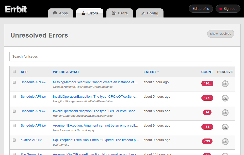Image resolution: width=244 pixels, height=155 pixels.
Task: Sort by COUNT column
Action: point(207,72)
